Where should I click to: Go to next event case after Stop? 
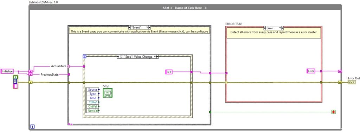pos(157,56)
